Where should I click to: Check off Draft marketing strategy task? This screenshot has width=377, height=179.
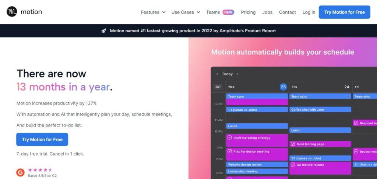coord(230,138)
